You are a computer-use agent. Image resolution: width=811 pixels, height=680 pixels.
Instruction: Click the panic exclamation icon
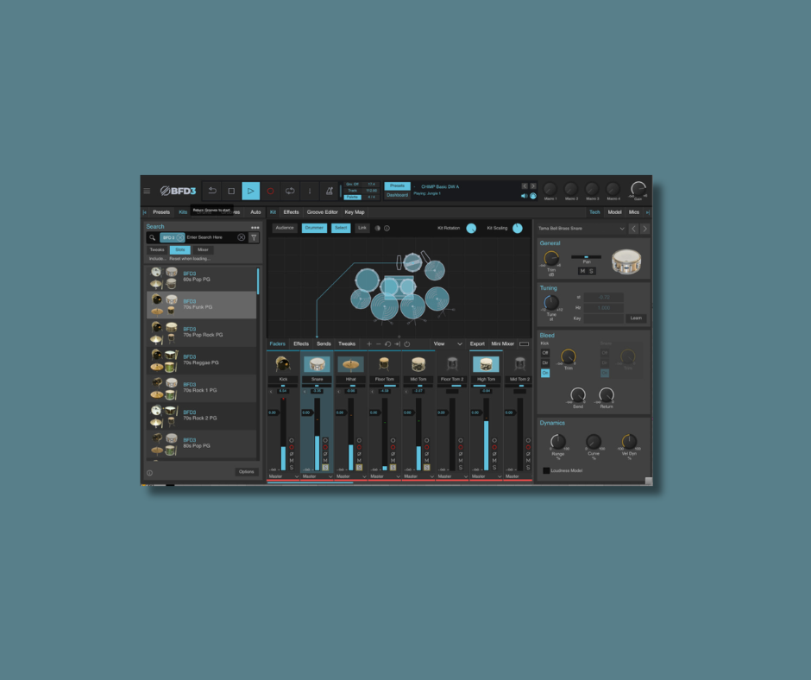(x=309, y=191)
